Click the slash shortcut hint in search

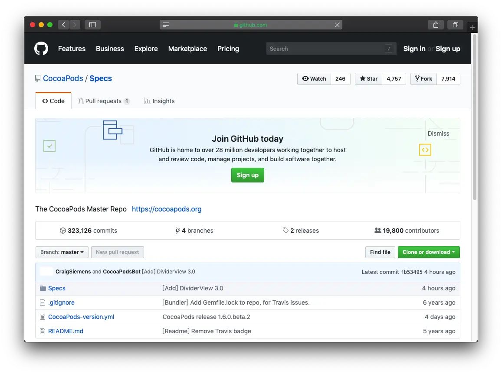coord(389,49)
